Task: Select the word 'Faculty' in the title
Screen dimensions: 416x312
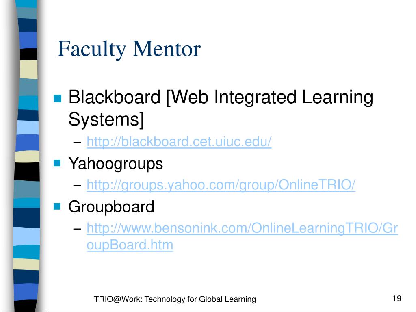Action: 92,50
